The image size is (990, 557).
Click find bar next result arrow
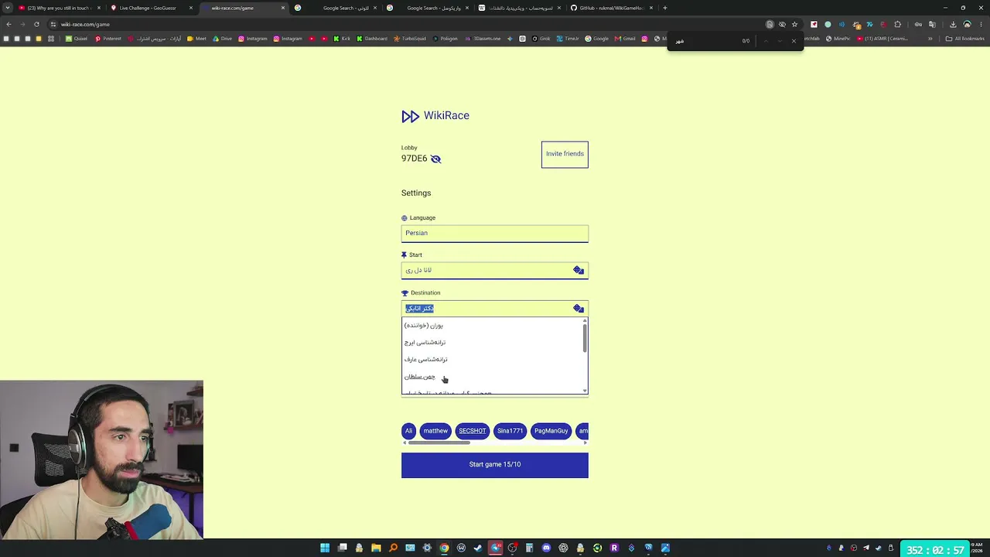coord(780,40)
